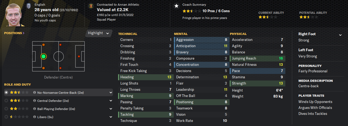The width and height of the screenshot is (348, 126).
Task: Click the Current Ability star rating
Action: [268, 17]
